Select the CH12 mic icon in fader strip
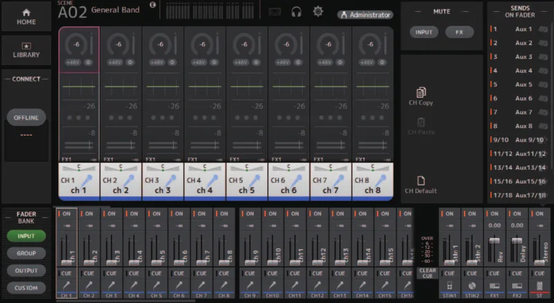554x303 pixels. 317,285
